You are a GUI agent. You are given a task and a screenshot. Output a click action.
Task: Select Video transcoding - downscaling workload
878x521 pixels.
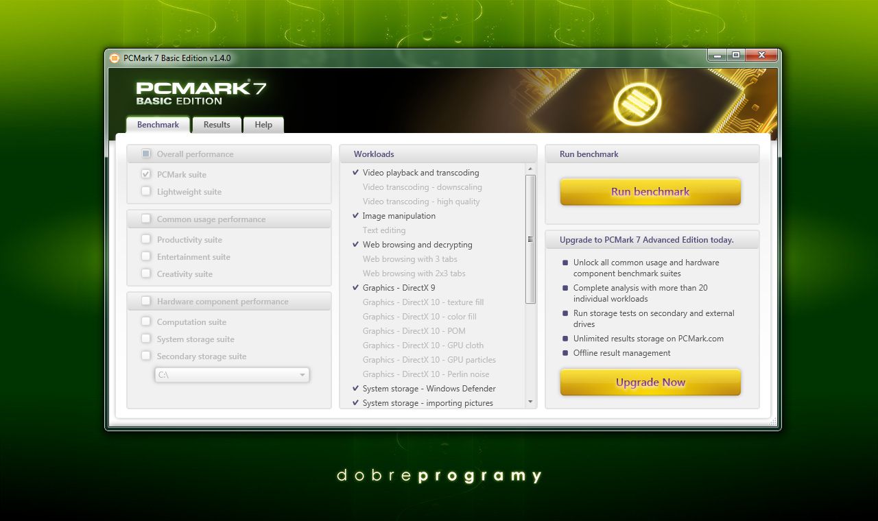pos(422,187)
